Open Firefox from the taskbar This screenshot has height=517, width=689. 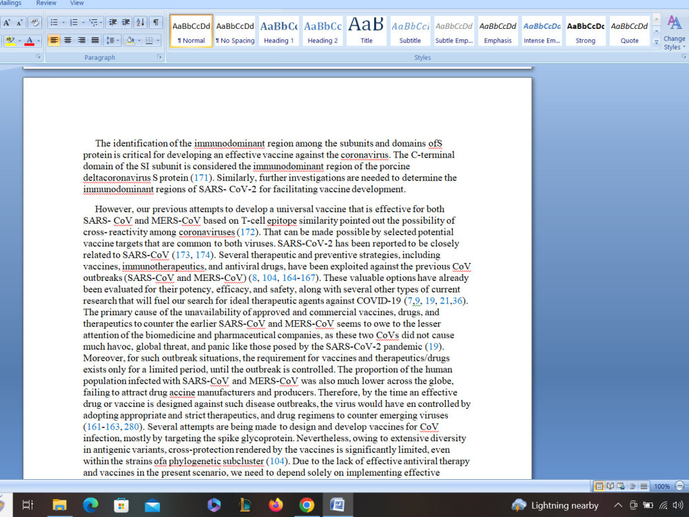click(276, 505)
